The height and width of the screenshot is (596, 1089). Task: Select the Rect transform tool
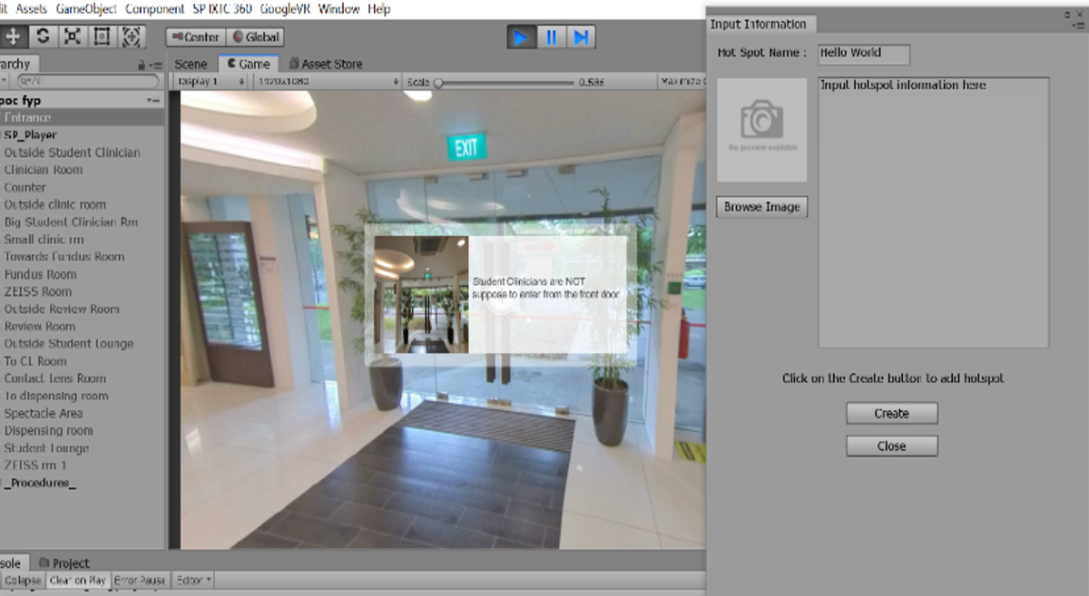tap(102, 37)
